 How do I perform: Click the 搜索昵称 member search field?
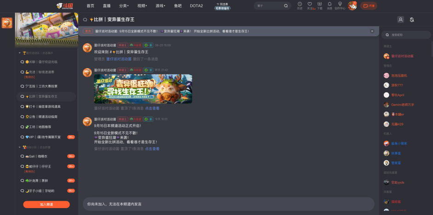click(406, 35)
